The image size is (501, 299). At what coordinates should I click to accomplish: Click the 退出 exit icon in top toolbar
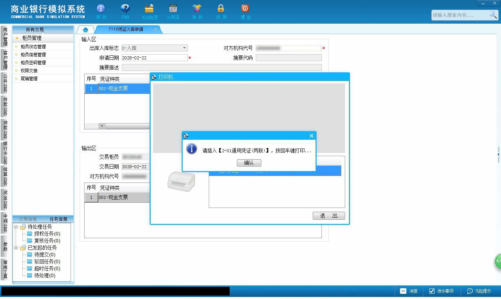(x=245, y=12)
